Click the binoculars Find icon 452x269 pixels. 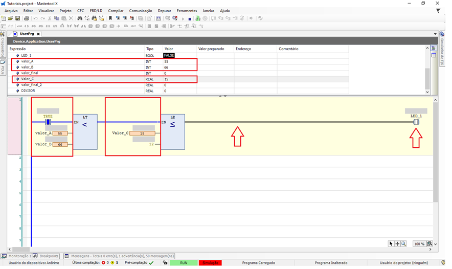click(80, 18)
